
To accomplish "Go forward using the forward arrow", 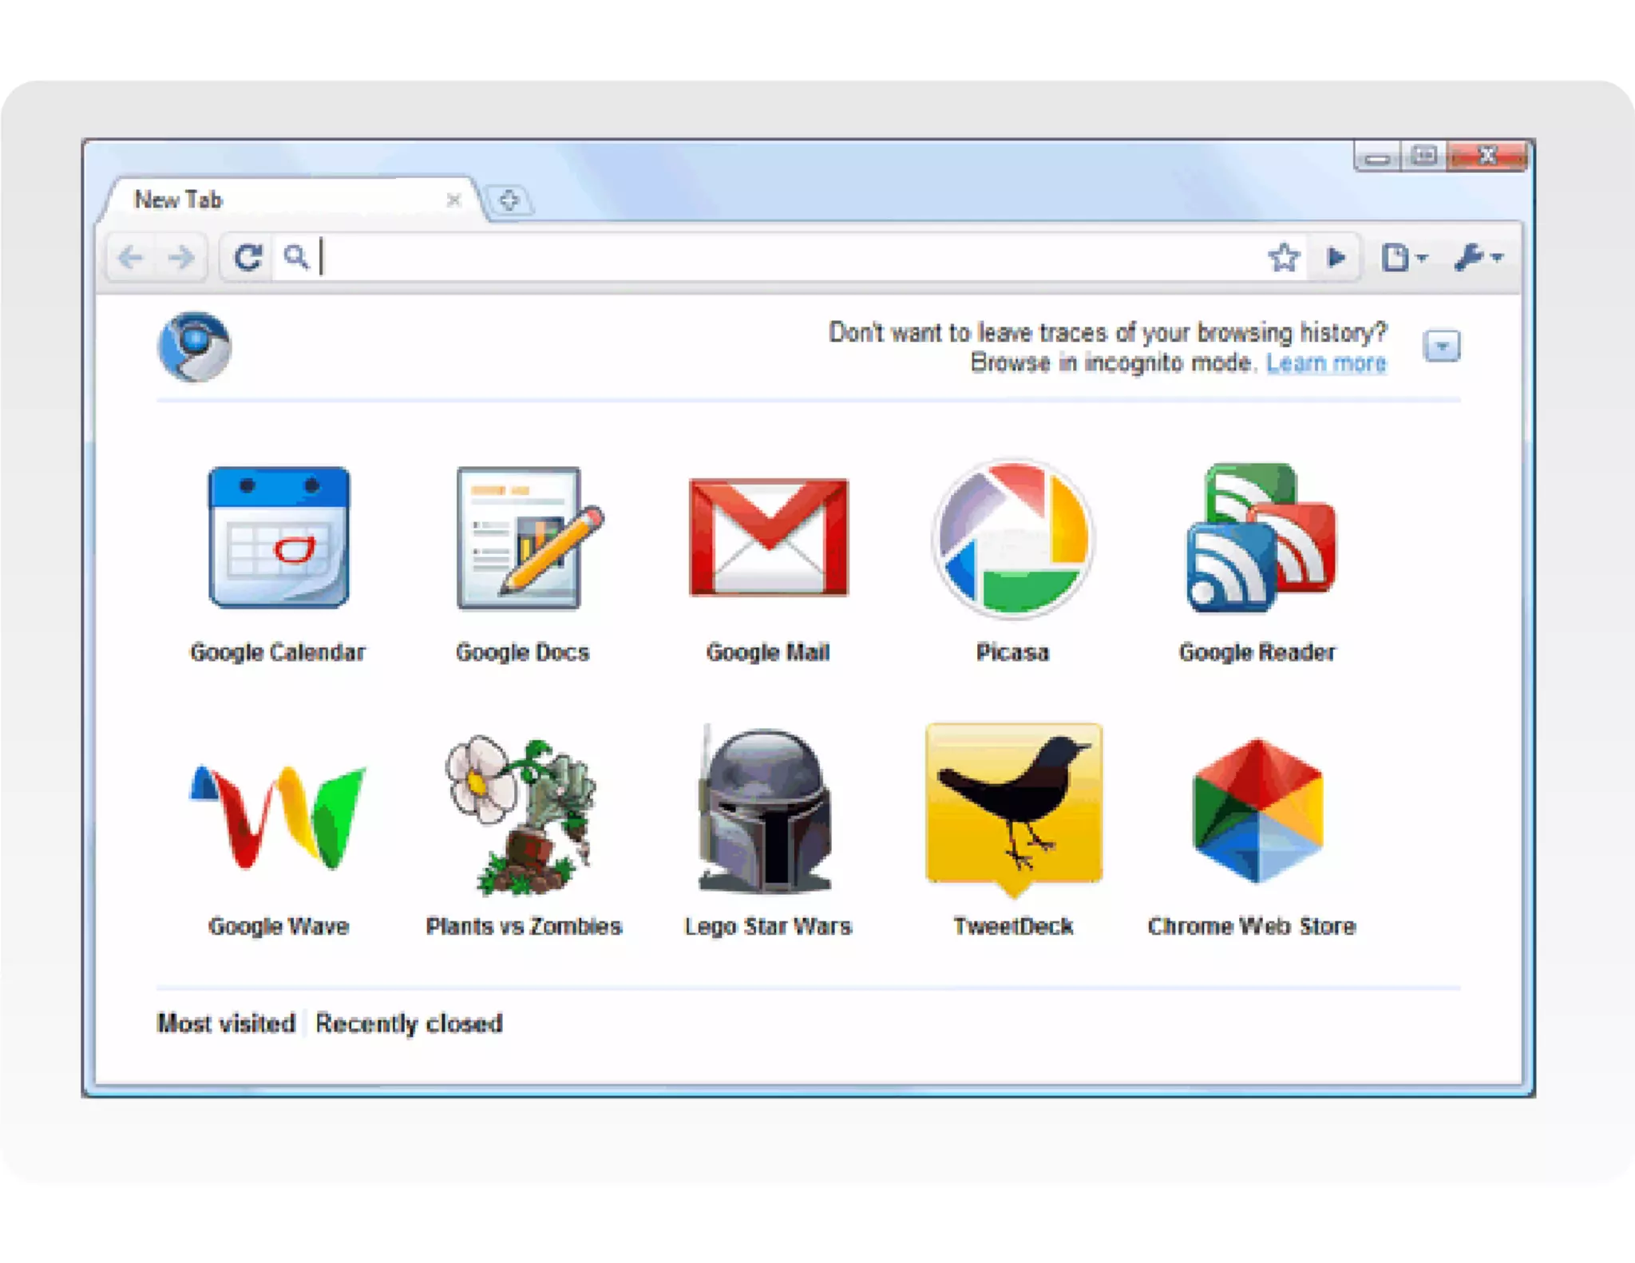I will [x=181, y=258].
